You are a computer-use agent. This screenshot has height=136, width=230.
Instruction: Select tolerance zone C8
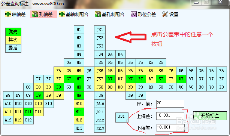(28, 87)
